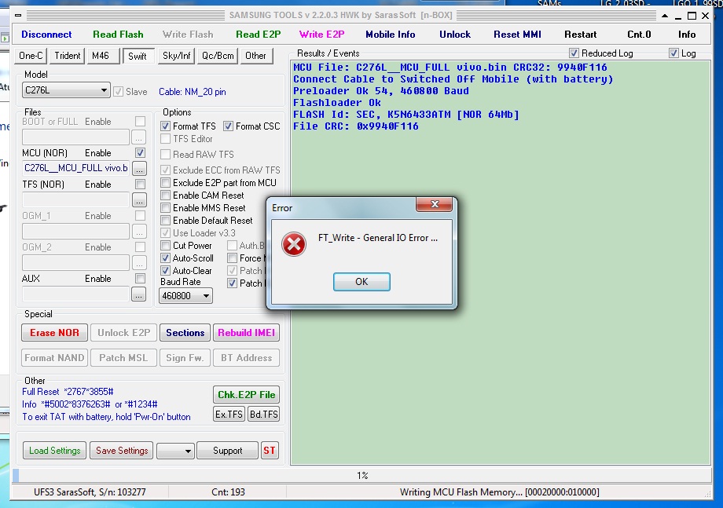Click the AUX file path field
Screen dimensions: 723x508
click(76, 294)
